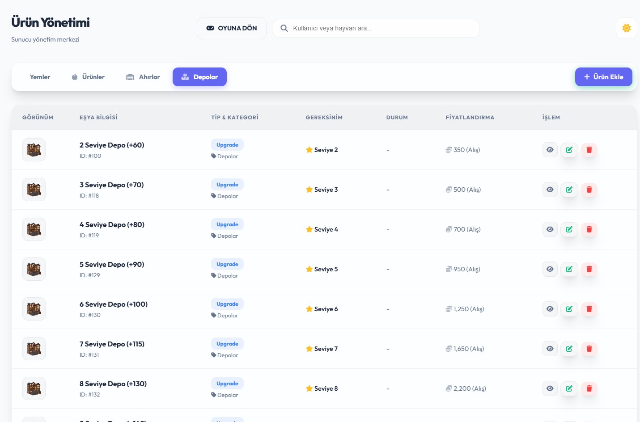
Task: Click Upgrade badge in the ID #119 row
Action: 227,224
